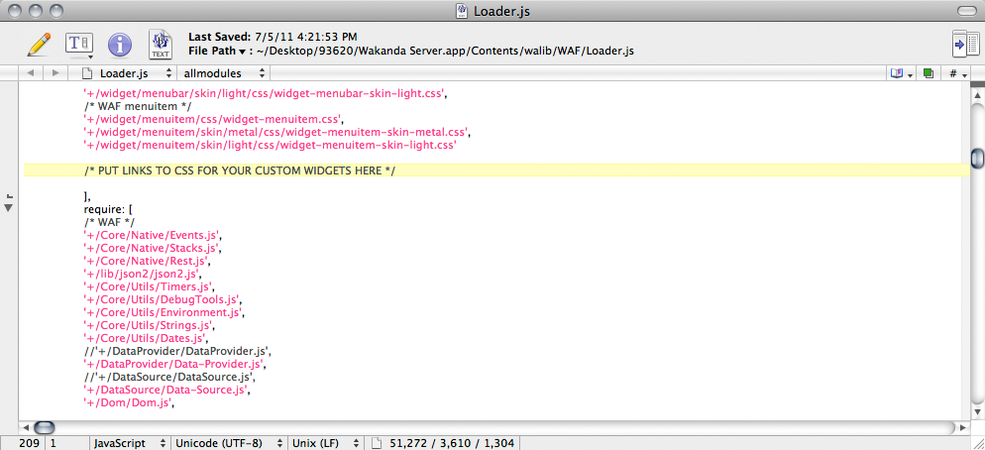The width and height of the screenshot is (985, 450).
Task: Open the allmodules function popup
Action: point(225,73)
